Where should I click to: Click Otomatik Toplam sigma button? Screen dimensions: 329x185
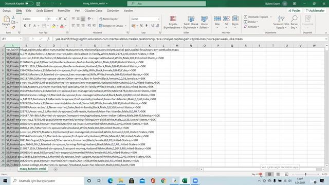tap(256, 17)
